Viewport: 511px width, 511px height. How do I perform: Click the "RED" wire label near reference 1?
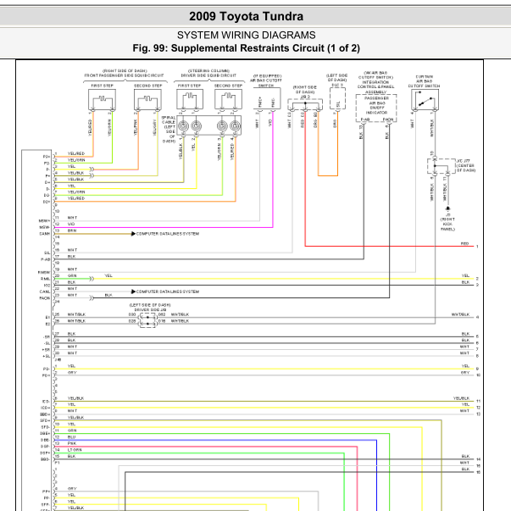point(464,243)
